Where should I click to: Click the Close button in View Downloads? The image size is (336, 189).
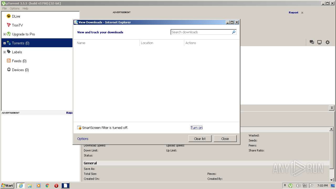(225, 139)
